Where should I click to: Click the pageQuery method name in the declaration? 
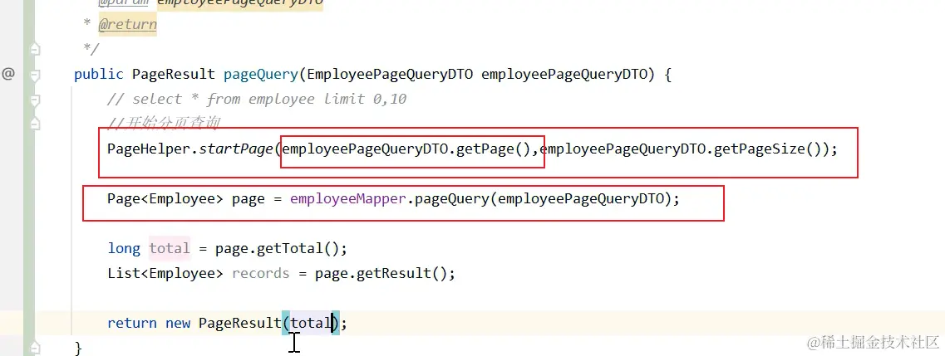pyautogui.click(x=260, y=75)
